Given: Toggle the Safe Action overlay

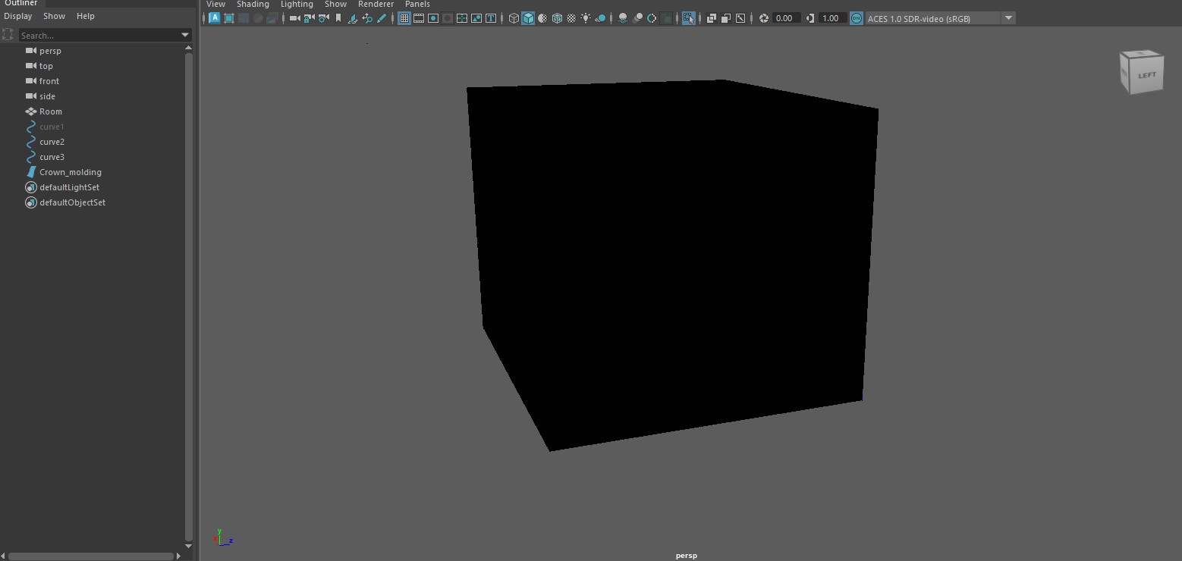Looking at the screenshot, I should pos(476,18).
